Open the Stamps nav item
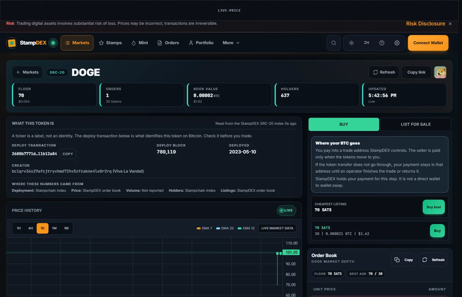This screenshot has height=297, width=462. click(110, 43)
